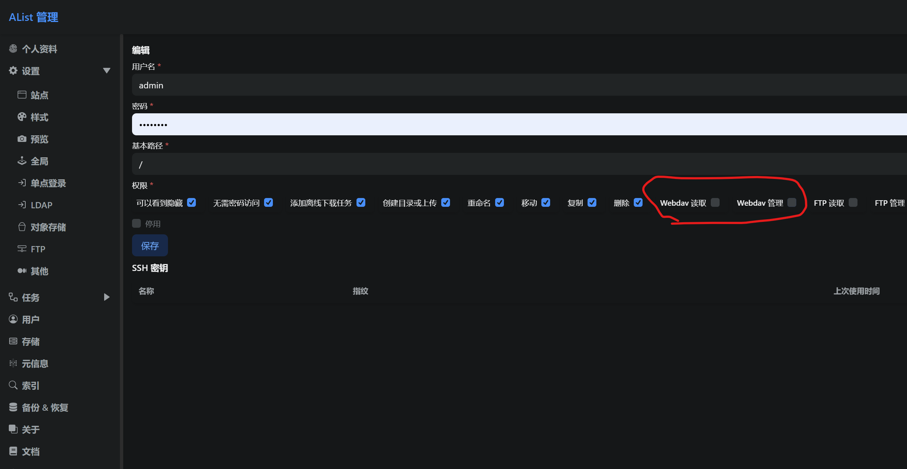Screen dimensions: 907x469
Task: Click the camera icon for 预览
Action: click(x=22, y=139)
